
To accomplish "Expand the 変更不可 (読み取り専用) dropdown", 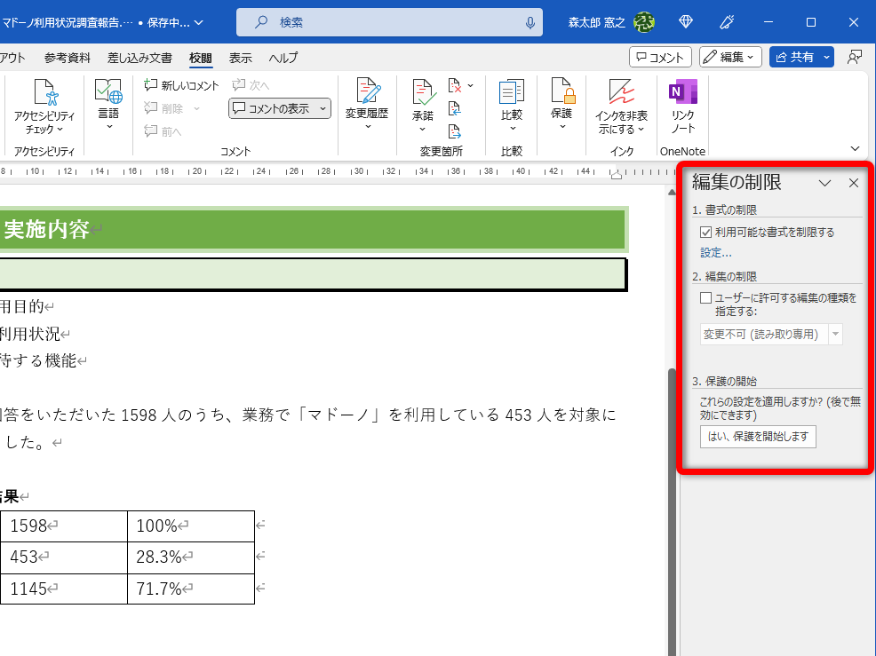I will pos(833,333).
